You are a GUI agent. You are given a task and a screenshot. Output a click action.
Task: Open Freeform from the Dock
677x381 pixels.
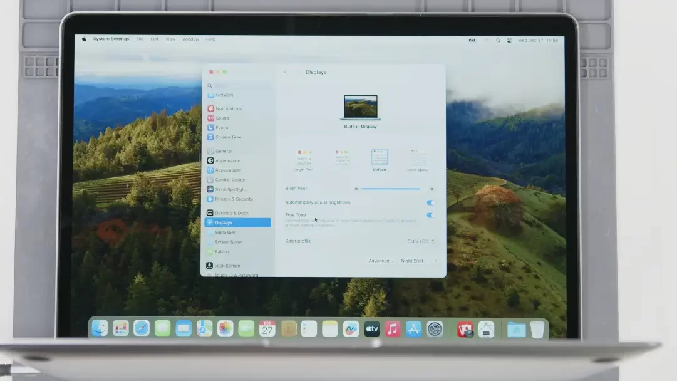tap(351, 329)
